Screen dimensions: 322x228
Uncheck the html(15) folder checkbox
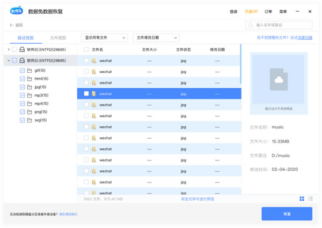23,79
